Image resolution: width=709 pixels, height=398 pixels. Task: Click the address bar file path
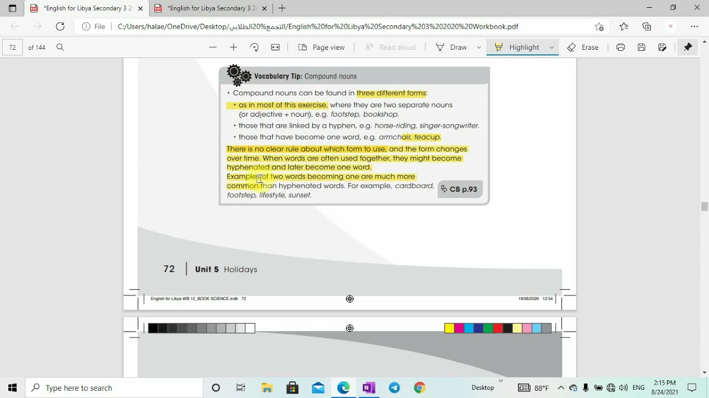318,27
